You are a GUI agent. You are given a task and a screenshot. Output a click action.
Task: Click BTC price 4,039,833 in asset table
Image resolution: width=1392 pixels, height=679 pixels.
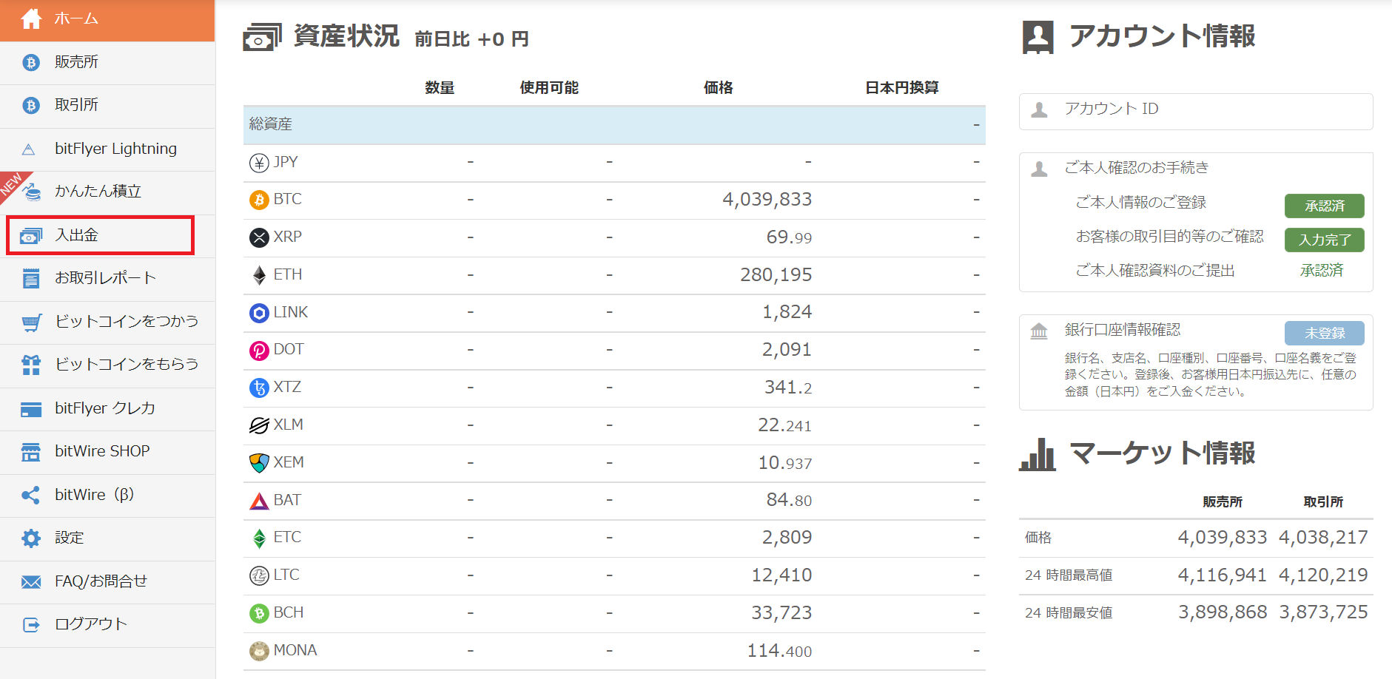click(767, 200)
